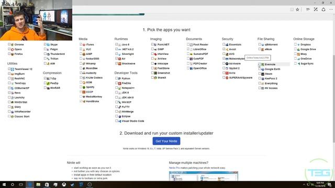Open the web note pen icon
335x188 pixels.
(x=316, y=9)
